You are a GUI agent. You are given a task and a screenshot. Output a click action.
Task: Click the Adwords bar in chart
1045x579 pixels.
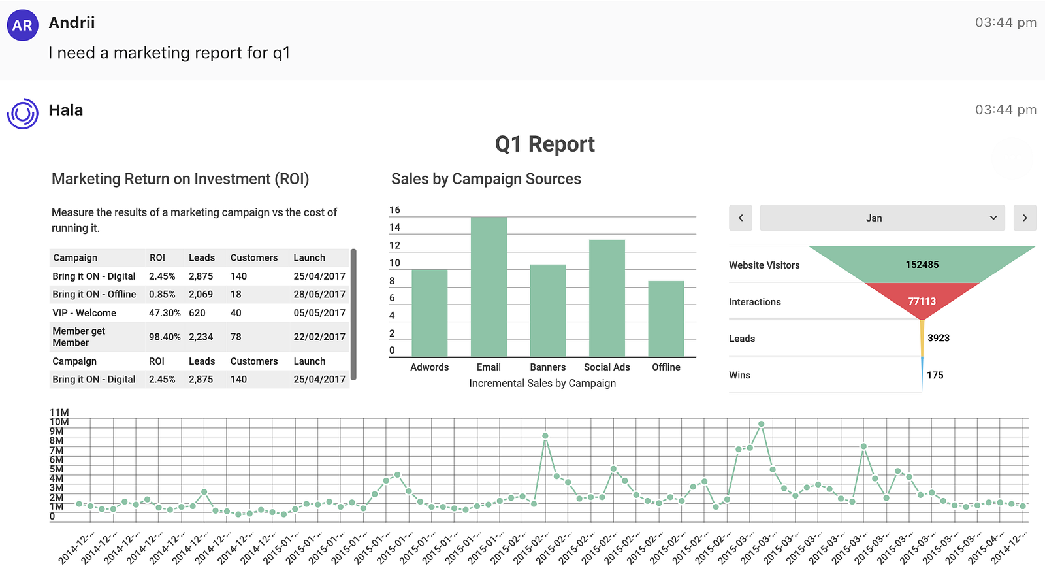(x=429, y=312)
